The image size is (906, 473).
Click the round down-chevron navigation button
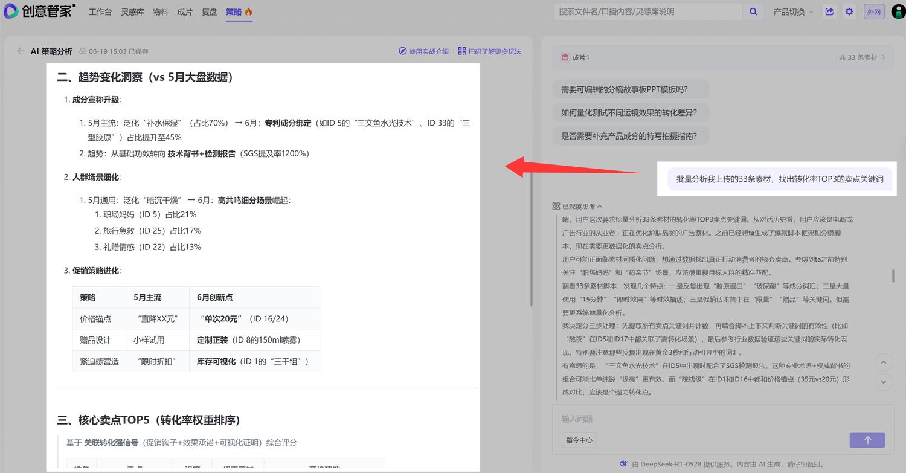884,382
